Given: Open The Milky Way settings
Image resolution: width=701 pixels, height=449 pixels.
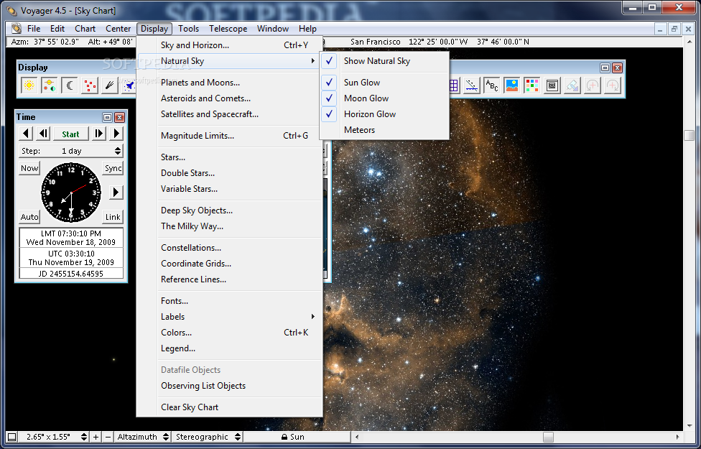Looking at the screenshot, I should point(229,226).
